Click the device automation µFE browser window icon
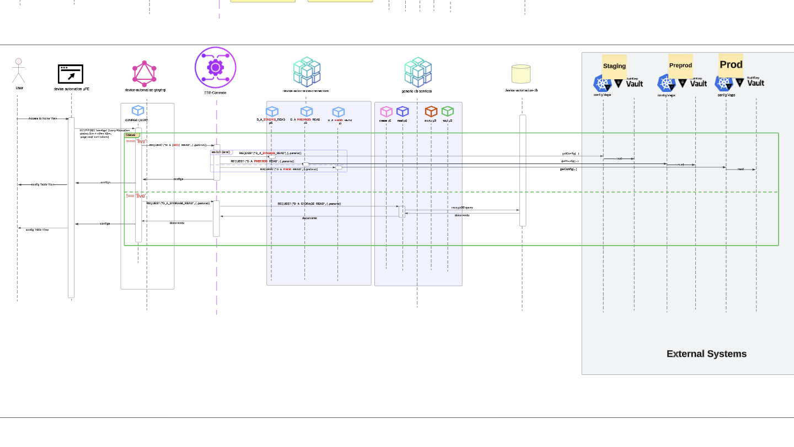 point(71,74)
